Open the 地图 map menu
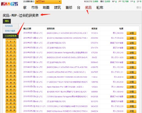 click(46, 8)
